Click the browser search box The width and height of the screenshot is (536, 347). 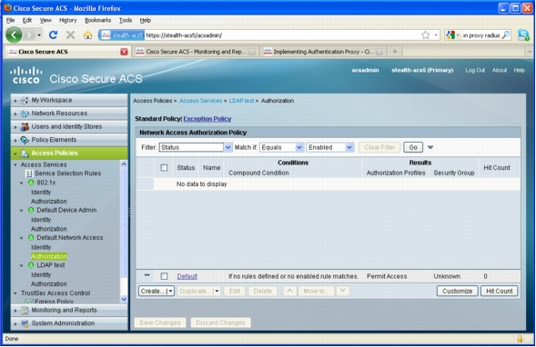tap(480, 35)
